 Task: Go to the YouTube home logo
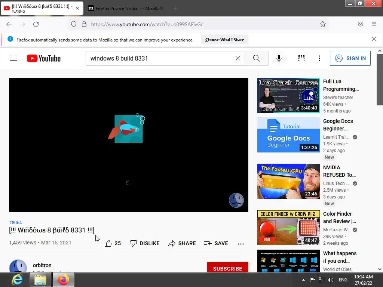pyautogui.click(x=44, y=58)
